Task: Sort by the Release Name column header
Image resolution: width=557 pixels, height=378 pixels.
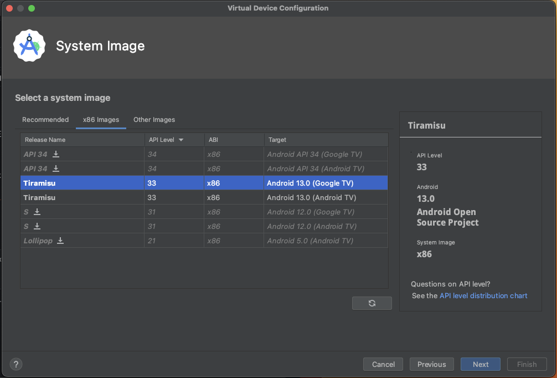Action: click(82, 140)
